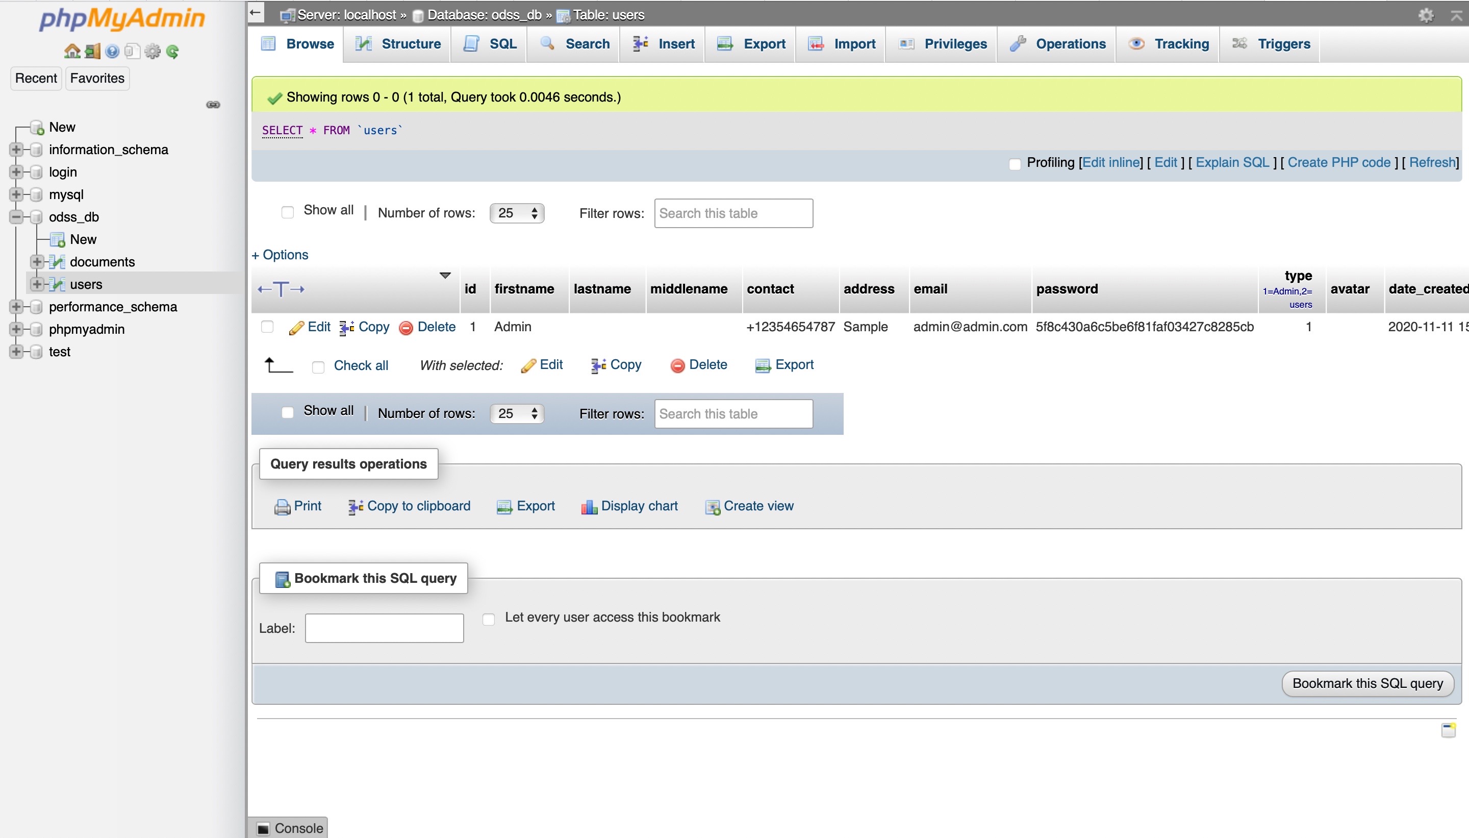The width and height of the screenshot is (1469, 838).
Task: Open the Number of rows dropdown
Action: pyautogui.click(x=517, y=213)
